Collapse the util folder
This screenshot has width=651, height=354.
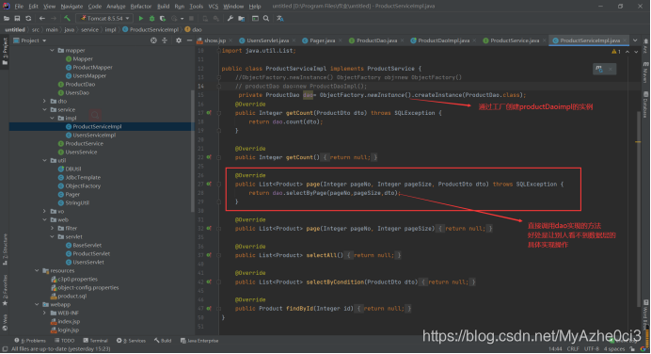pyautogui.click(x=44, y=160)
